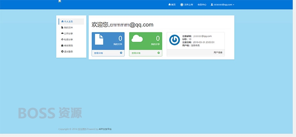Open the account dropdown caret after @qq.com
The image size is (296, 137).
click(x=233, y=5)
